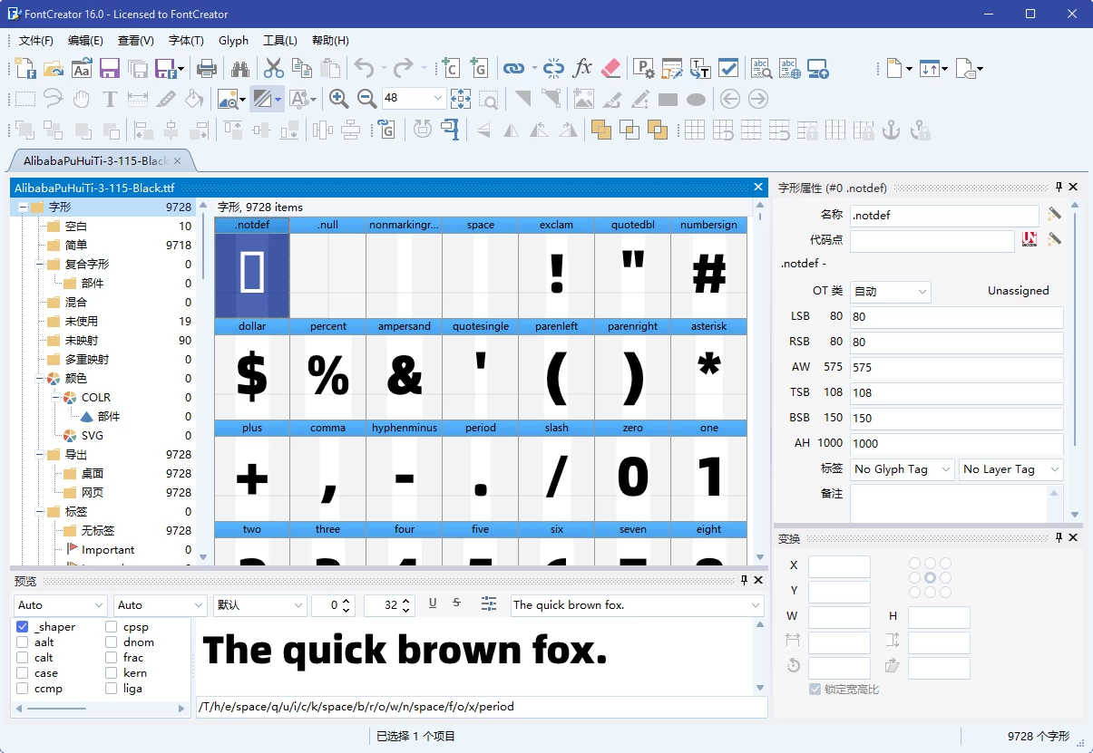Enable the liga feature checkbox
The image size is (1093, 753).
(x=112, y=689)
